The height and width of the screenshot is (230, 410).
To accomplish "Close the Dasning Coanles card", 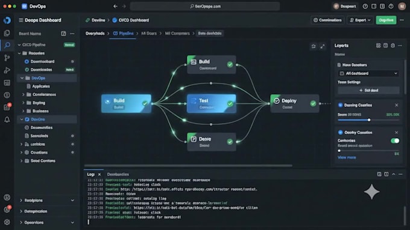I will (396, 105).
